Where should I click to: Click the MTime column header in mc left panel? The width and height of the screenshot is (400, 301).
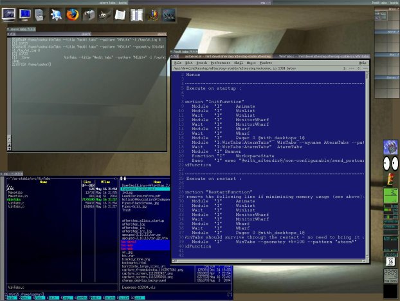point(105,182)
